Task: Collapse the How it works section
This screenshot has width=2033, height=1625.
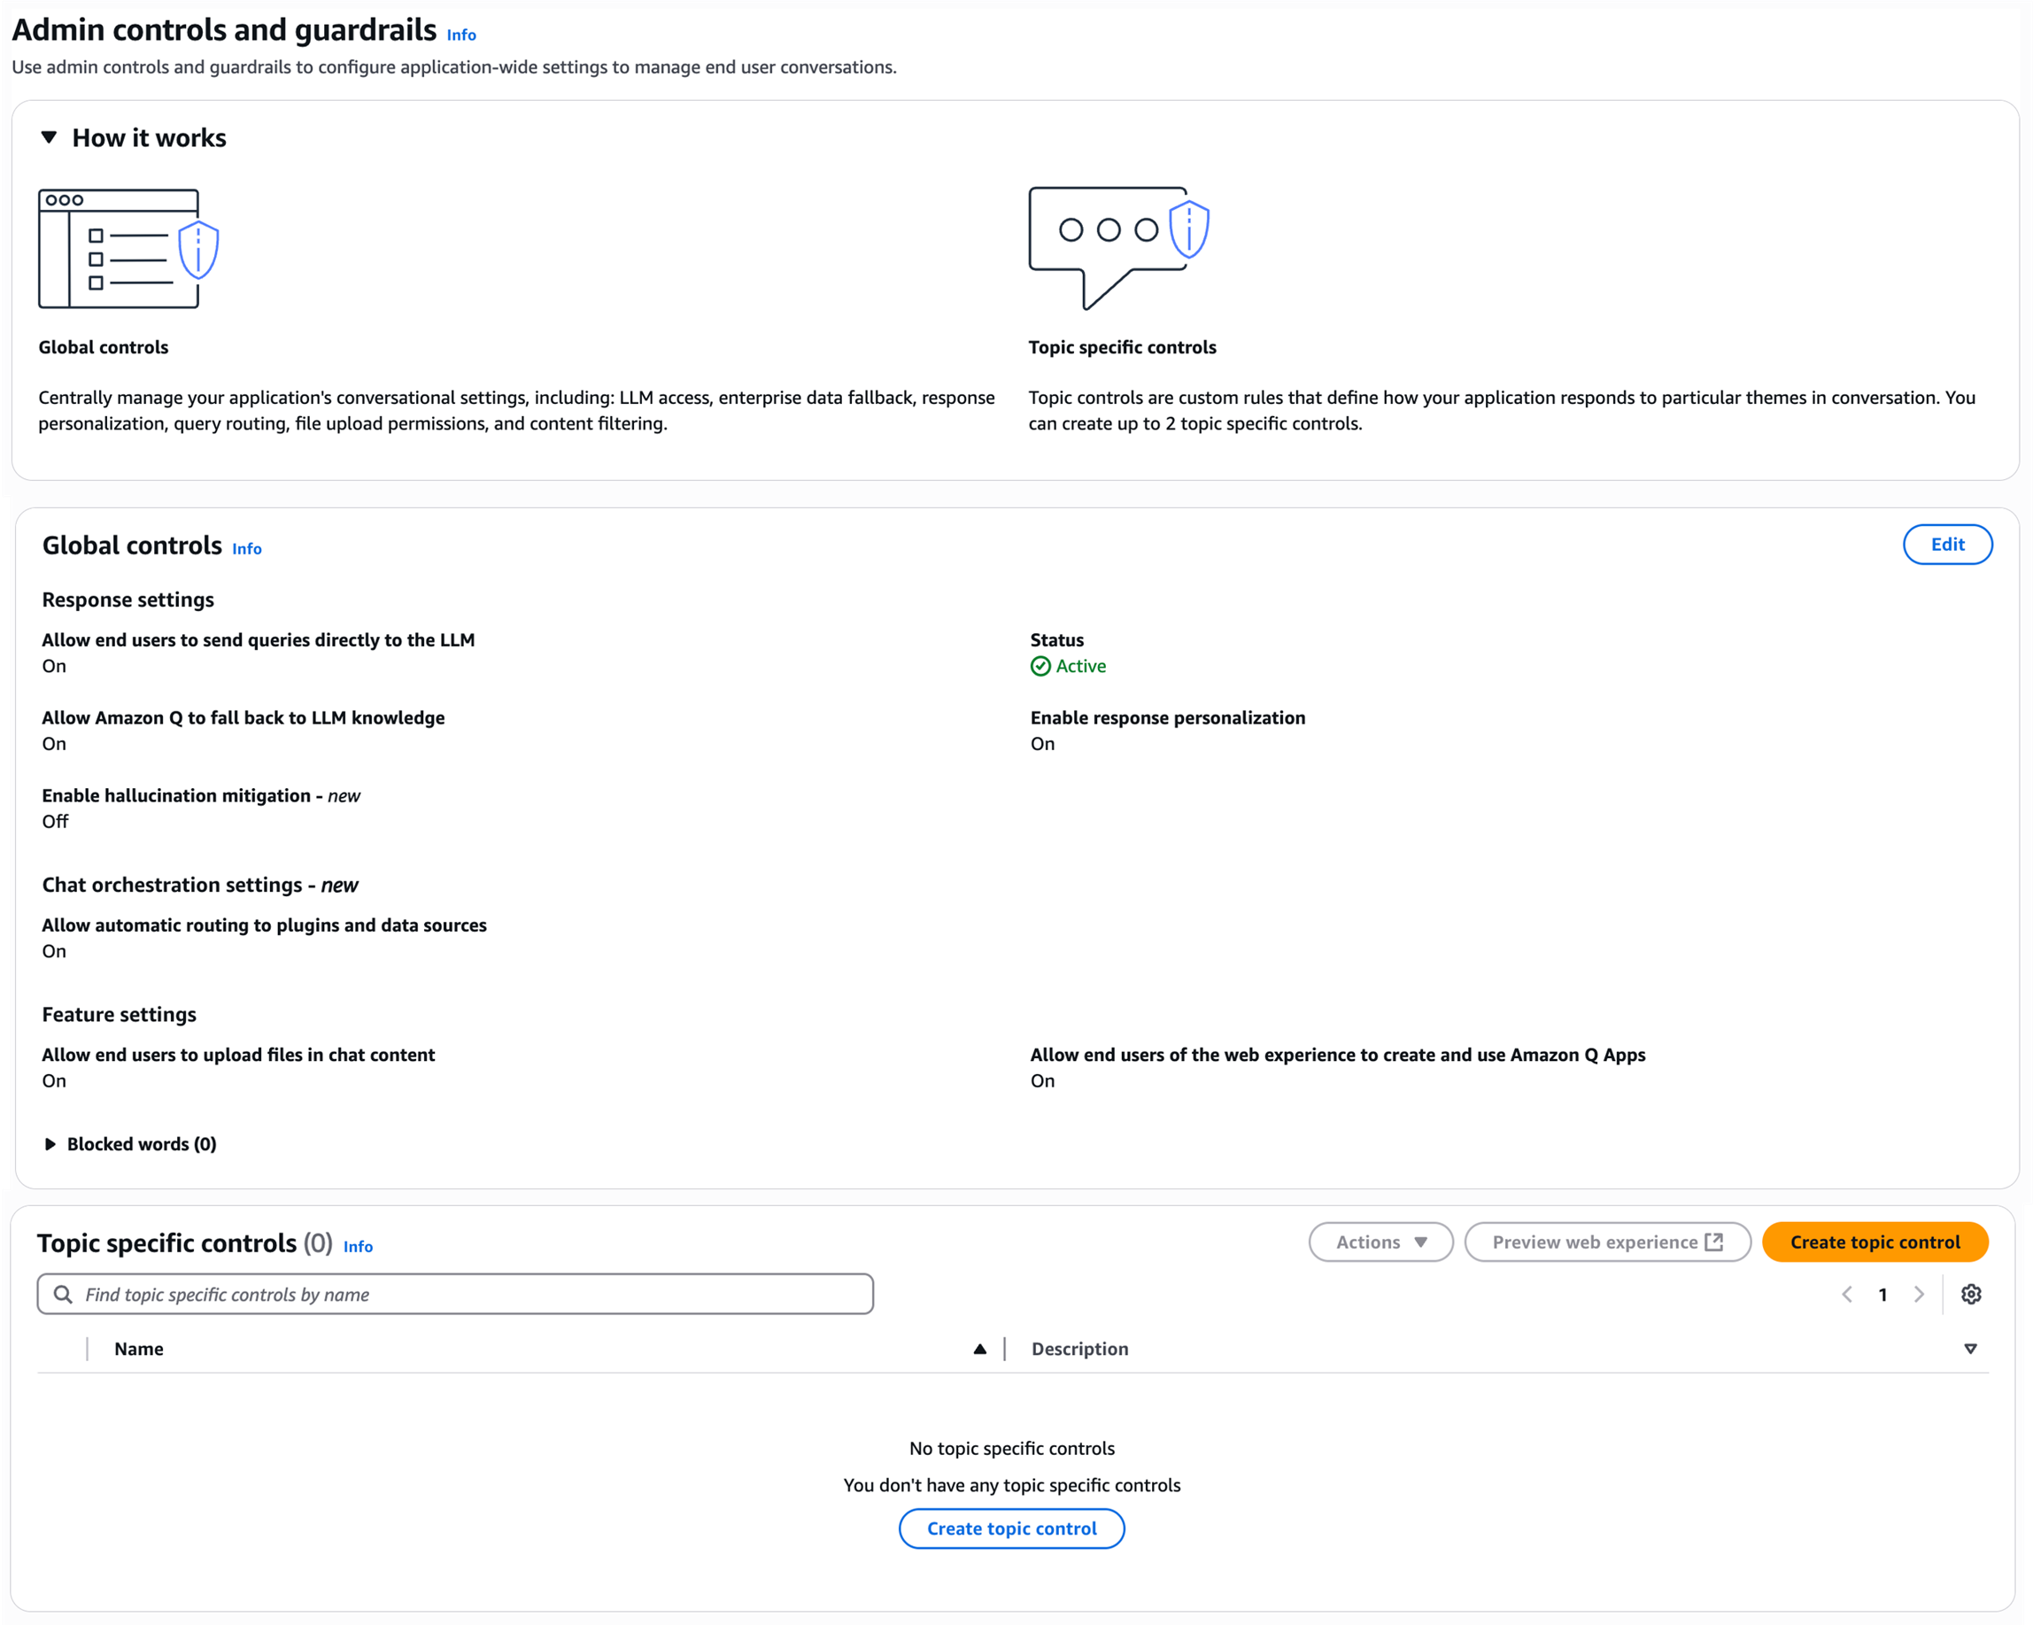Action: [49, 137]
